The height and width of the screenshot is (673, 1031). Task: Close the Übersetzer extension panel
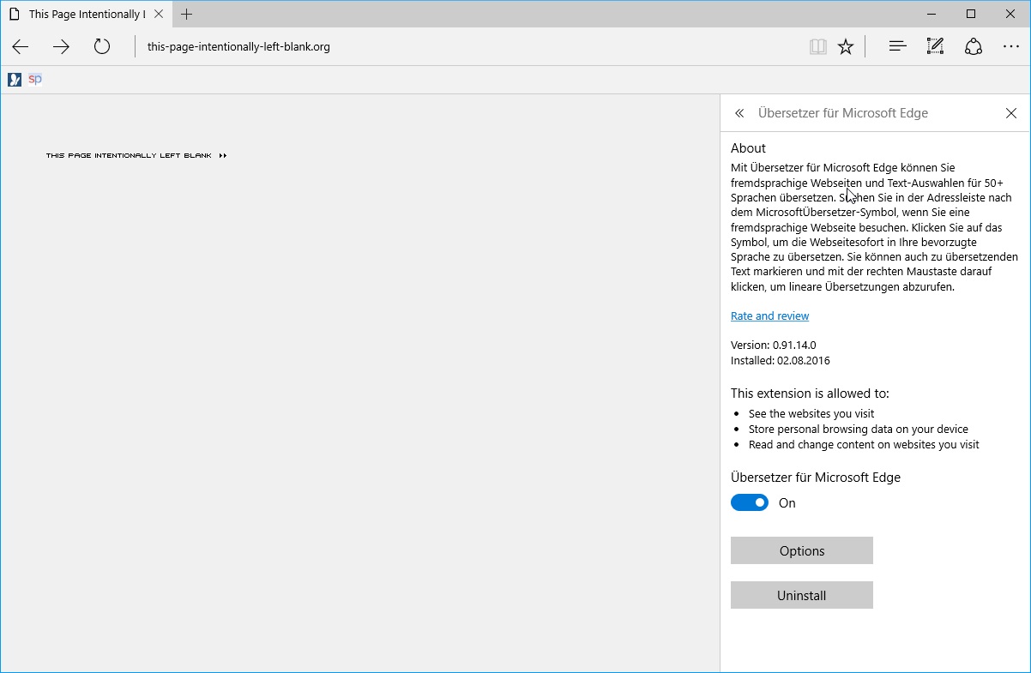(x=1010, y=113)
